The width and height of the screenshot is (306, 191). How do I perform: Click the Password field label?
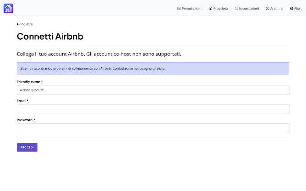click(x=26, y=120)
